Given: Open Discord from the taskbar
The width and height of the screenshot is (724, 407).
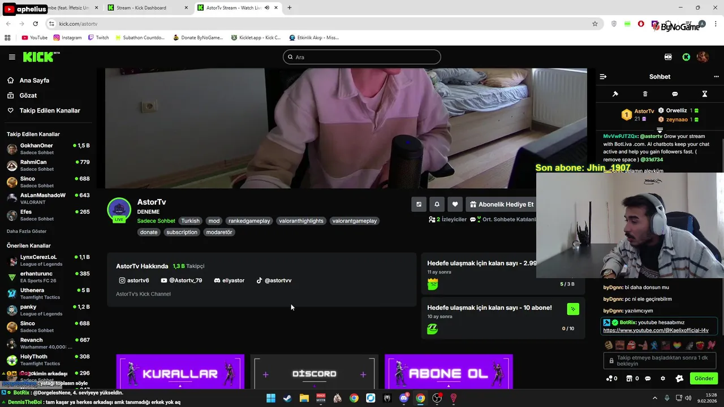Looking at the screenshot, I should [404, 398].
